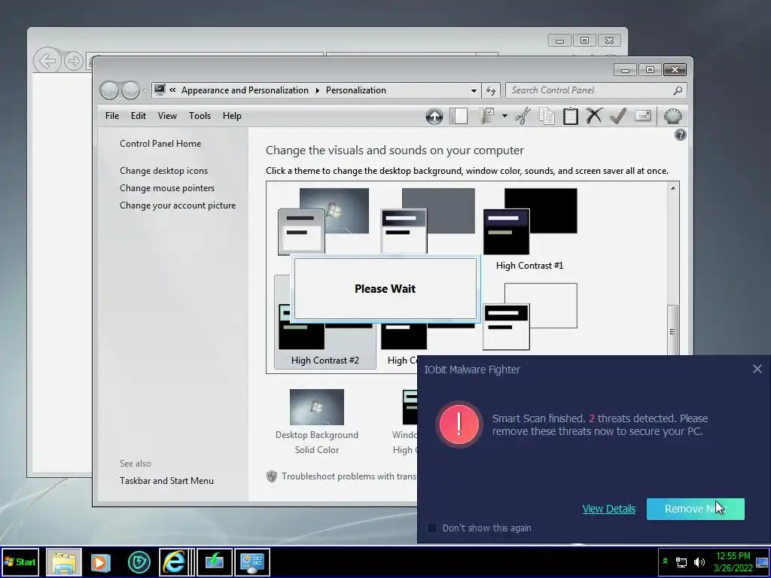
Task: Click the shell icon in toolbar
Action: [672, 117]
